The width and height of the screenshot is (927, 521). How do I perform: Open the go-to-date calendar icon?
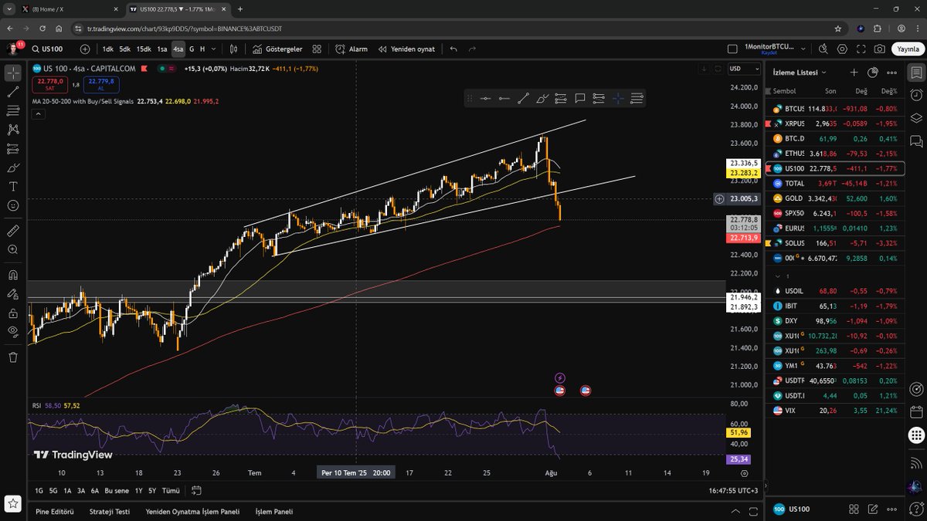pos(196,490)
